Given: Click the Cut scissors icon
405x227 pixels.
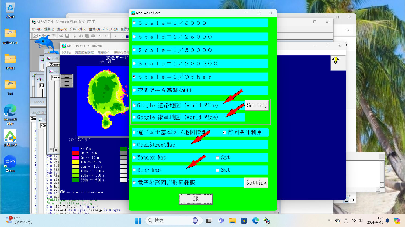Looking at the screenshot, I should click(75, 36).
